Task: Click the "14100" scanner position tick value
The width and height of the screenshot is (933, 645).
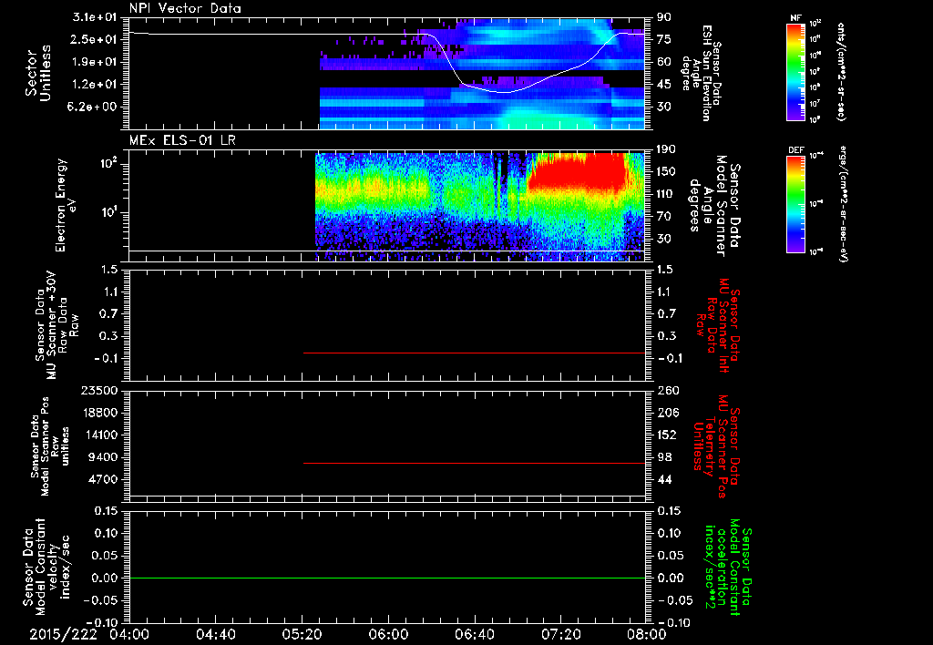Action: [x=99, y=435]
